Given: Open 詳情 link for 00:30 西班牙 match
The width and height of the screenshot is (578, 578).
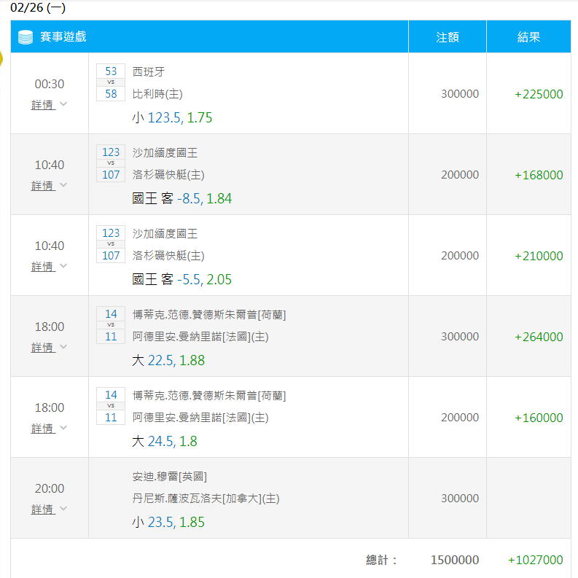Looking at the screenshot, I should click(x=43, y=105).
